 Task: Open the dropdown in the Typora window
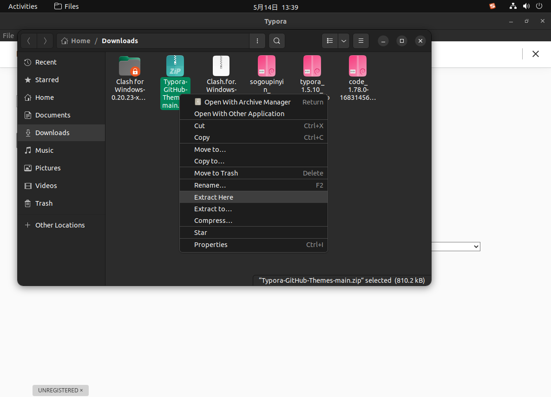[x=456, y=246]
